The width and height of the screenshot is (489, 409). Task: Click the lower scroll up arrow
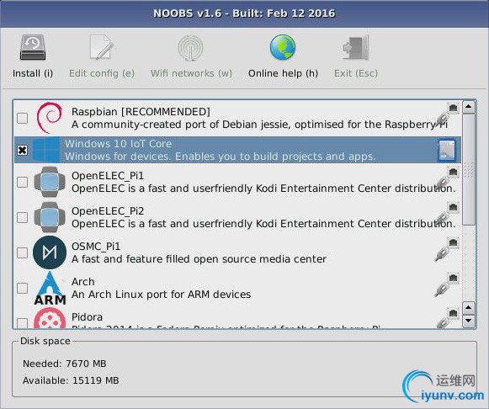point(469,308)
